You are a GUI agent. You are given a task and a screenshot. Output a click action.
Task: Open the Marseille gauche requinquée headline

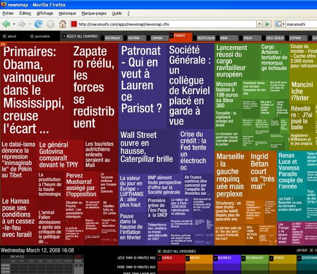230,175
